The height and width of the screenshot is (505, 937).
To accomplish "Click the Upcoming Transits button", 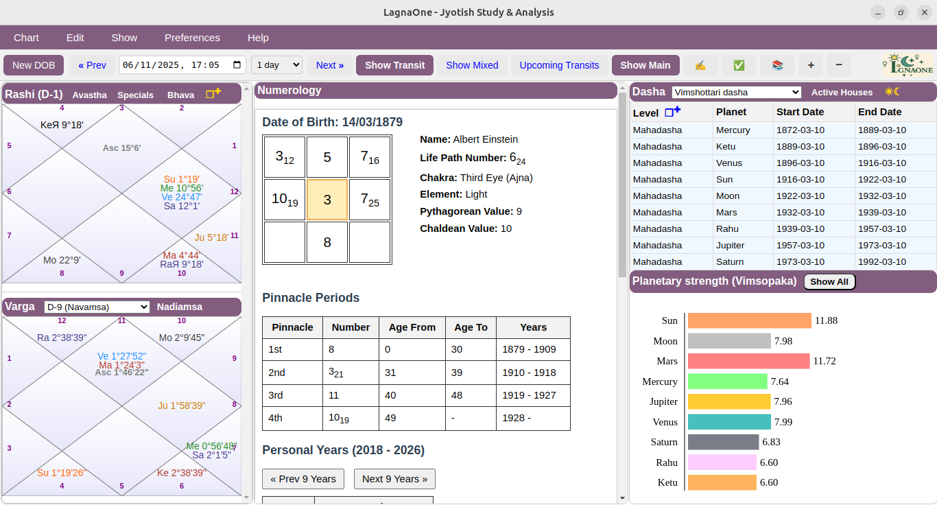I will click(559, 65).
